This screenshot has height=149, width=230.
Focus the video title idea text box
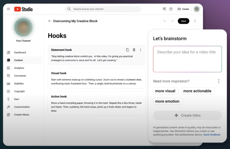187,59
